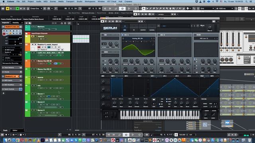Click the Serum previous preset arrow
Screen dimensions: 255x143
[x=192, y=26]
